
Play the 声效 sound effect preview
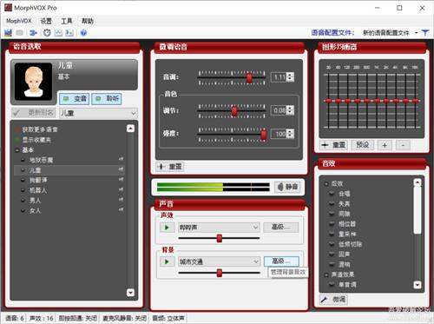167,228
